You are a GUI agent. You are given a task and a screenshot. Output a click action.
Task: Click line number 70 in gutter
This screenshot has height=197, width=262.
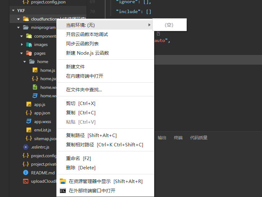pos(92,11)
